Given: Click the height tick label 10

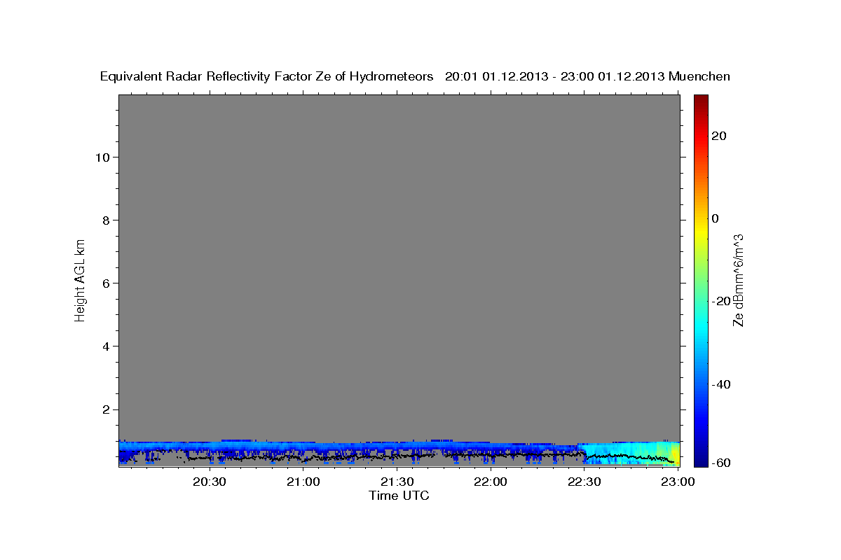Looking at the screenshot, I should coord(102,157).
